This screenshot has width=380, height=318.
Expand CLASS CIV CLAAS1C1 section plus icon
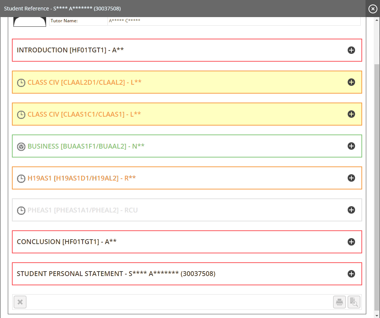(x=351, y=114)
